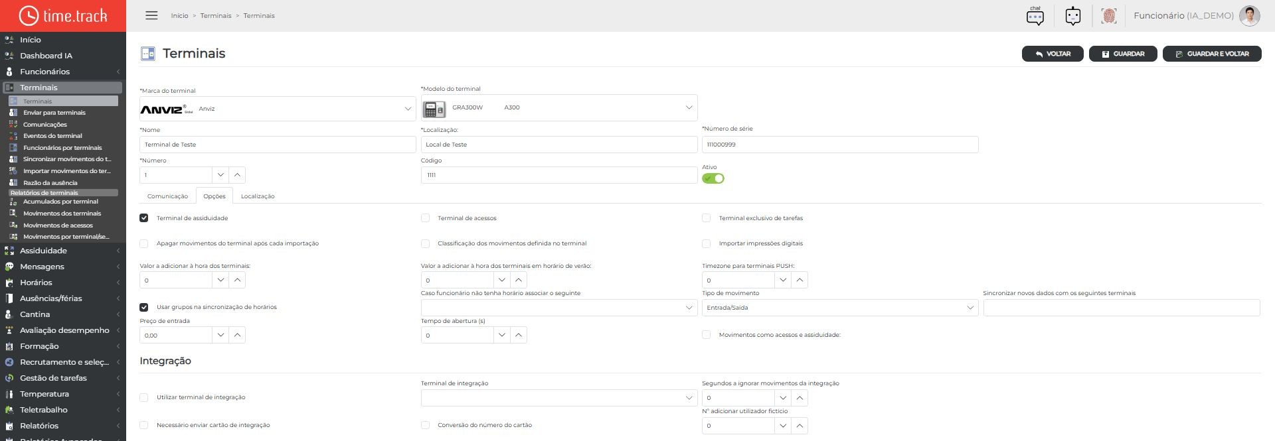Screen dimensions: 1275x441
Task: Click the GUARDAR E VOLTAR button
Action: tap(1212, 54)
